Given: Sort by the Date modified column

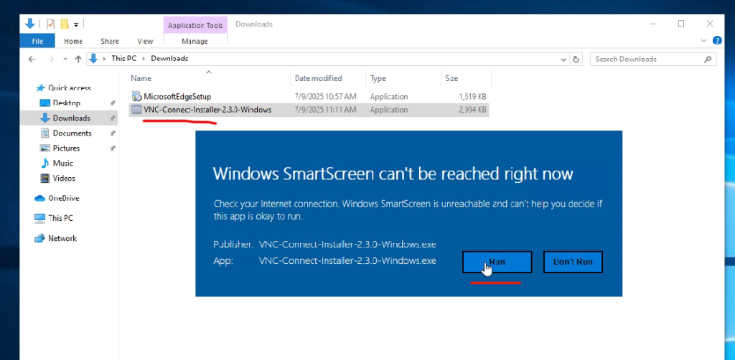Looking at the screenshot, I should coord(327,78).
